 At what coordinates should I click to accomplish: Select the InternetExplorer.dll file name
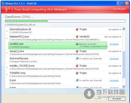click(x=20, y=29)
